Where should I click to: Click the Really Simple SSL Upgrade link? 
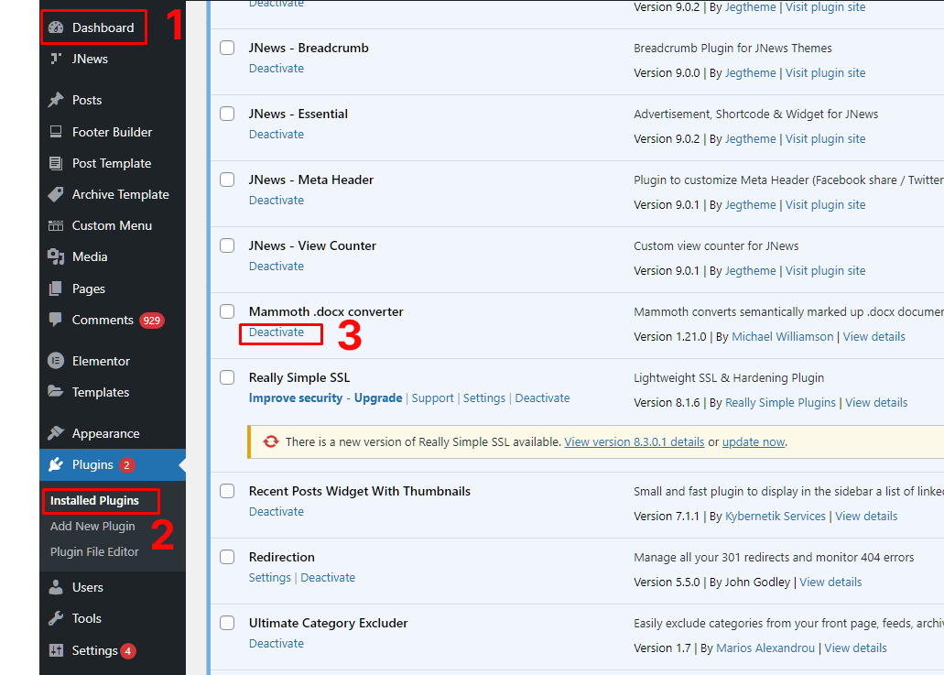(x=378, y=398)
